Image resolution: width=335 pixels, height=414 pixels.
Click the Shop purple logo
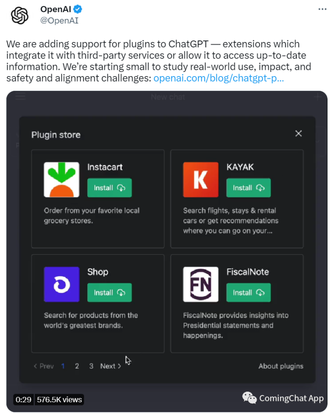tap(61, 284)
